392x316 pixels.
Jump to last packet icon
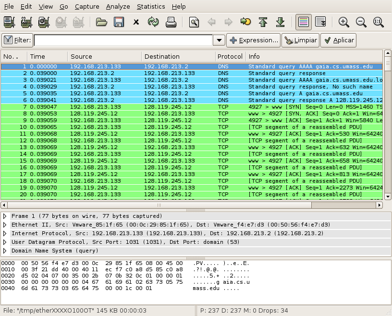tap(280, 22)
